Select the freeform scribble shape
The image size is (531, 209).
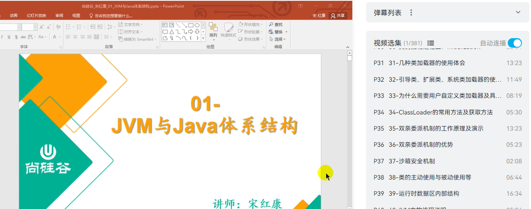[x=172, y=38]
